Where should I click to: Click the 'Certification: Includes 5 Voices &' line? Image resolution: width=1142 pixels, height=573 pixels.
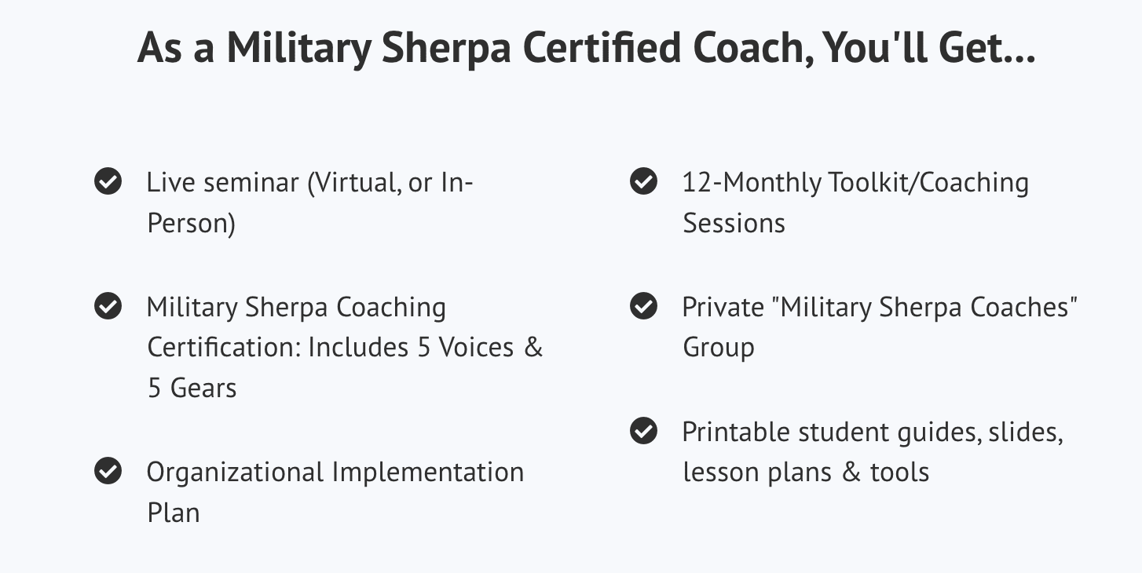pyautogui.click(x=345, y=348)
